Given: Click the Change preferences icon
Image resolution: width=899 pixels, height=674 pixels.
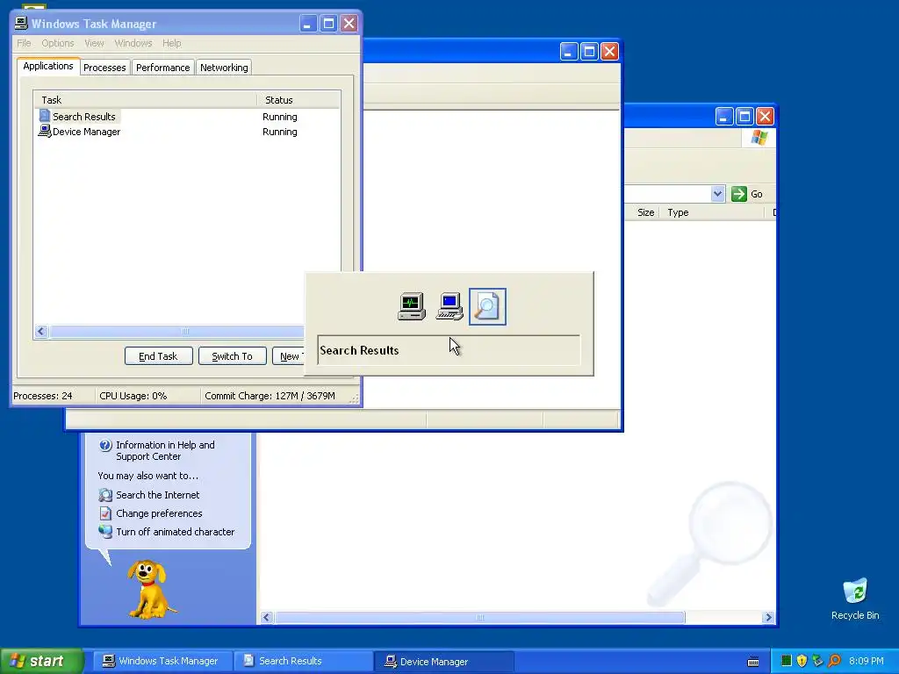Looking at the screenshot, I should coord(105,513).
